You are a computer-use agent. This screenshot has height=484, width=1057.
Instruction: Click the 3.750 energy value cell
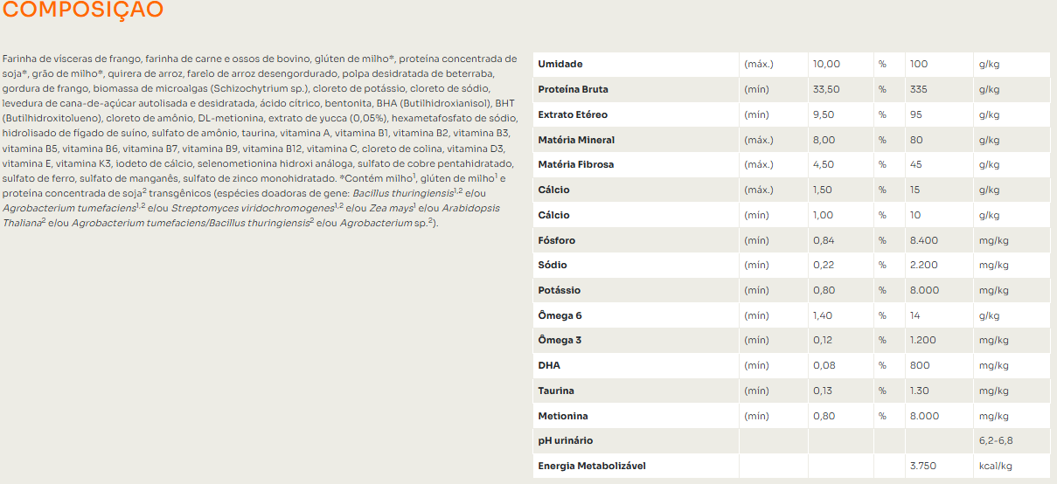point(924,466)
